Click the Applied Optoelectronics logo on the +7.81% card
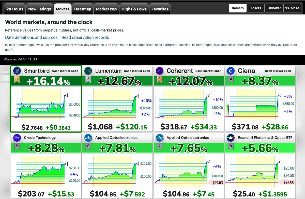Screen dimensions: 305x199 (x=88, y=138)
